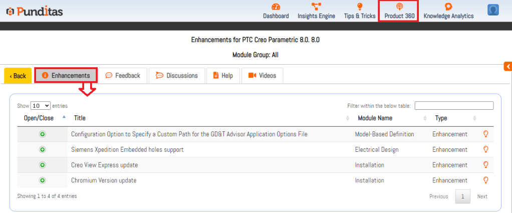Open the Show entries dropdown
Screen dimensions: 512x213
(41, 106)
